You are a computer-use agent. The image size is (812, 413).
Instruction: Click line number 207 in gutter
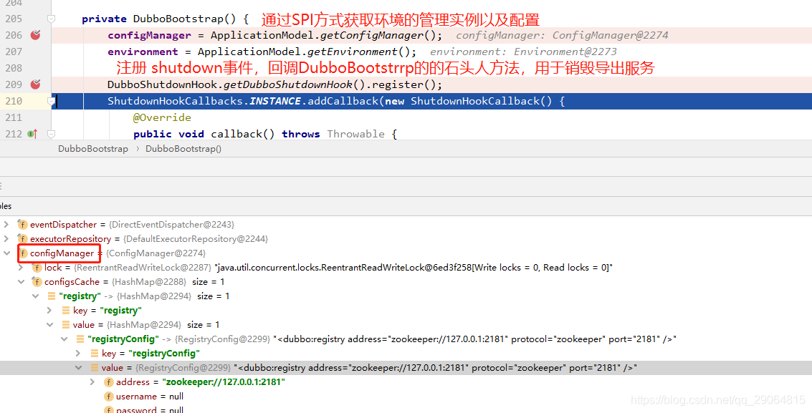14,52
